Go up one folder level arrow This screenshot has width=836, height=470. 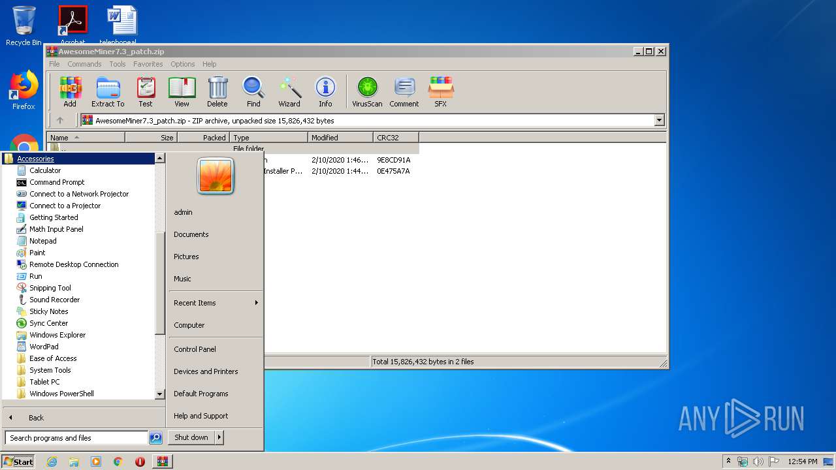tap(60, 120)
